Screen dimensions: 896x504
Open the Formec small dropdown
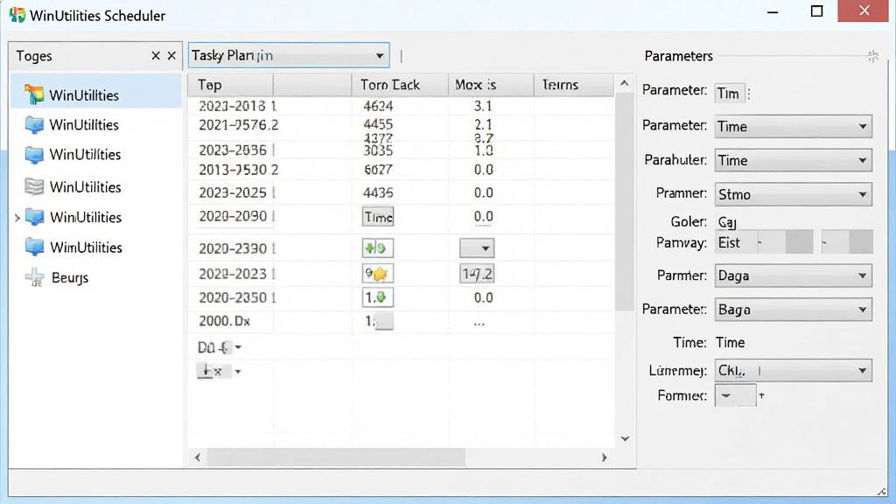click(x=735, y=395)
